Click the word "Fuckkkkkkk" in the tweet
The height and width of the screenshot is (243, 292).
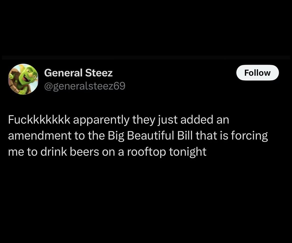pyautogui.click(x=39, y=120)
